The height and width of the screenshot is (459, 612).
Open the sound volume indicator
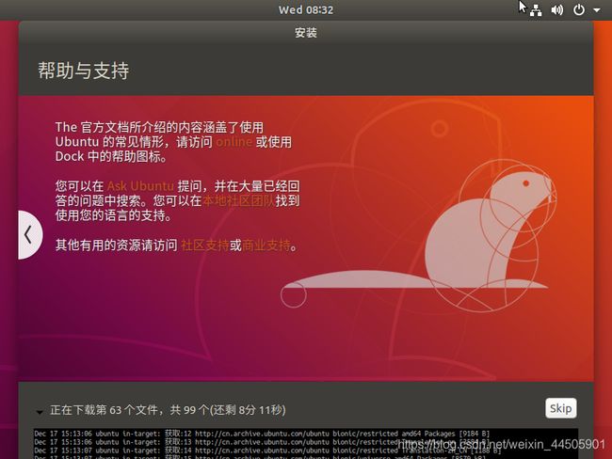pyautogui.click(x=557, y=9)
